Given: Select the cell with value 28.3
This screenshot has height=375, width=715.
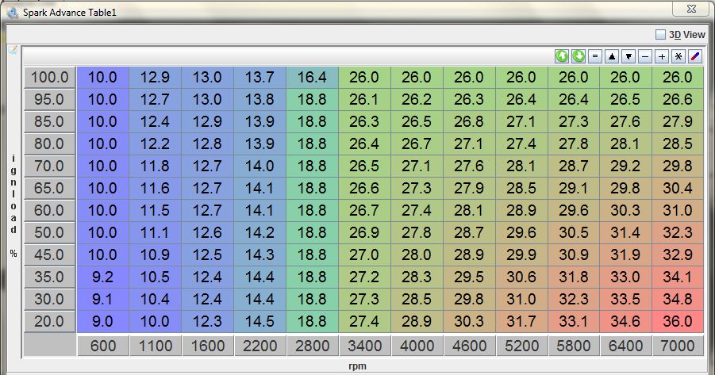Looking at the screenshot, I should pyautogui.click(x=417, y=277).
